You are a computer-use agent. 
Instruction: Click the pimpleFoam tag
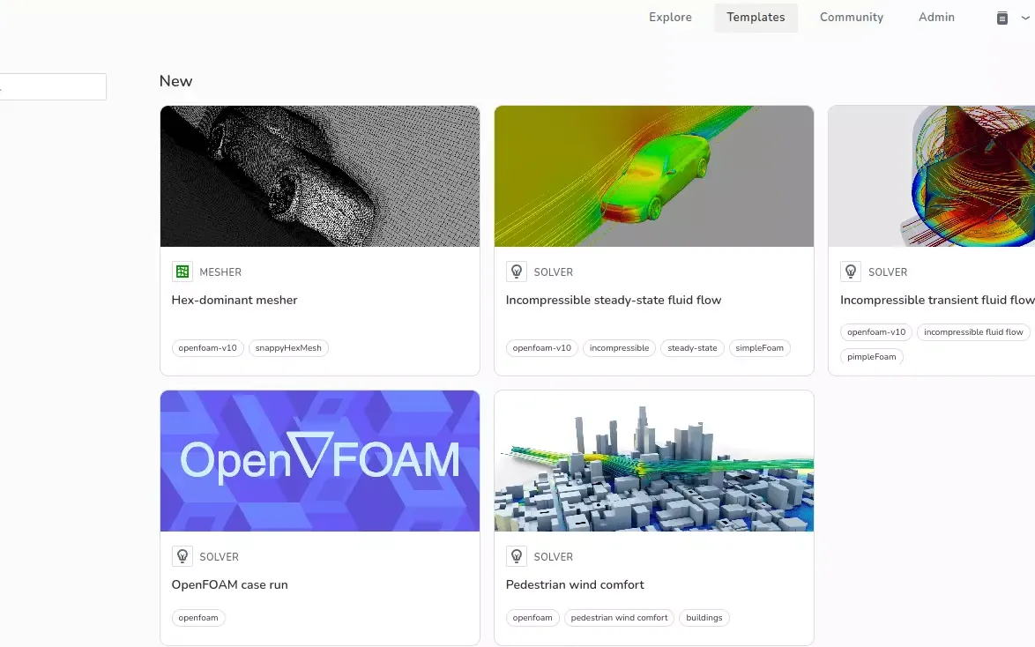(871, 357)
